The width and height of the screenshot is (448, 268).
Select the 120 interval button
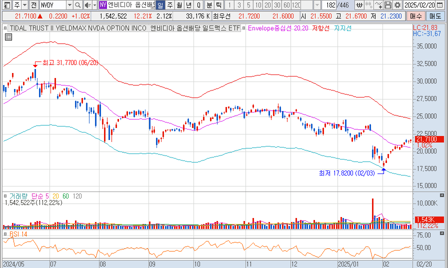pos(296,5)
